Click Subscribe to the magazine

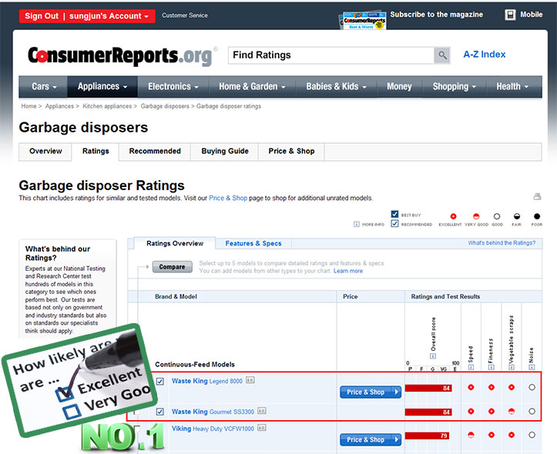pos(437,15)
